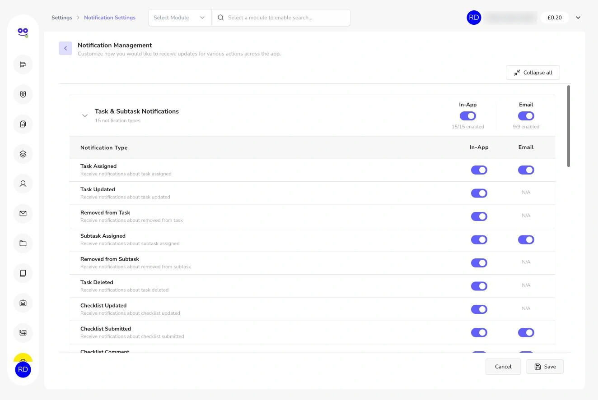Click the £0.20 balance badge

(555, 18)
